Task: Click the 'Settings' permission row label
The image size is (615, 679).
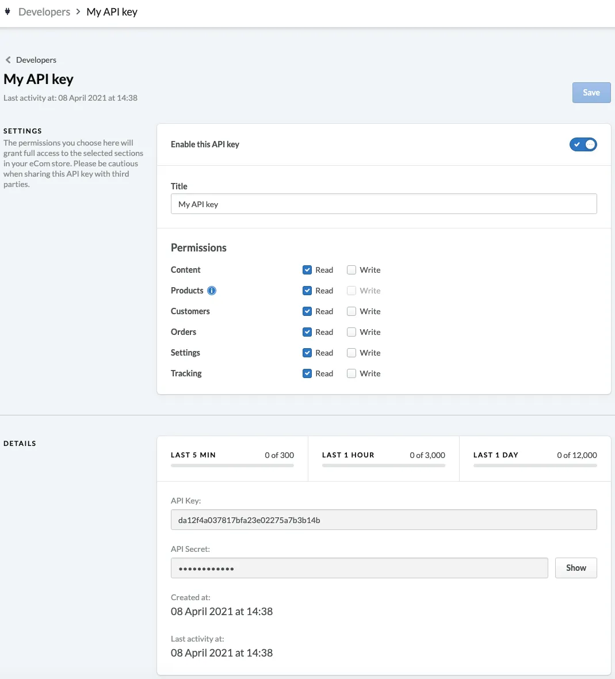Action: click(185, 353)
